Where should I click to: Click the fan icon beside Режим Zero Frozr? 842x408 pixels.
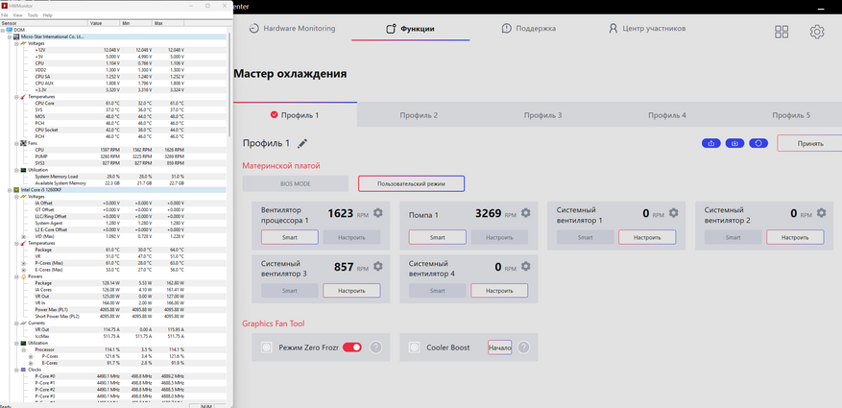pos(266,348)
